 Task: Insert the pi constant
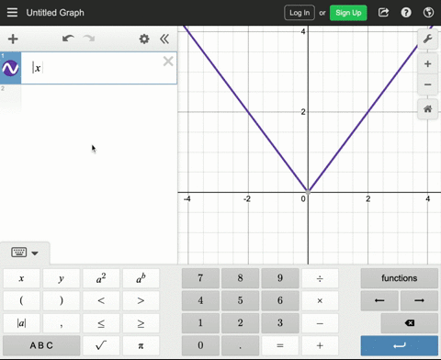[x=141, y=345]
